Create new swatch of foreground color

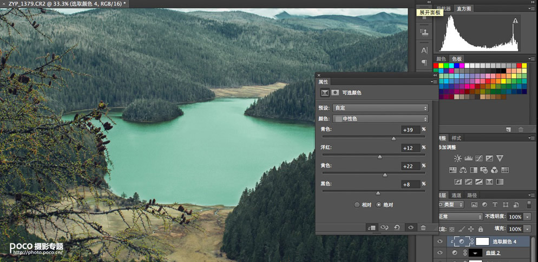(x=509, y=130)
